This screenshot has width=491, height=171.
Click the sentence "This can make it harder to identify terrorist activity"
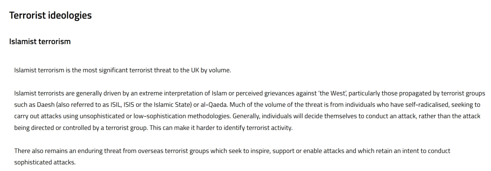point(221,128)
